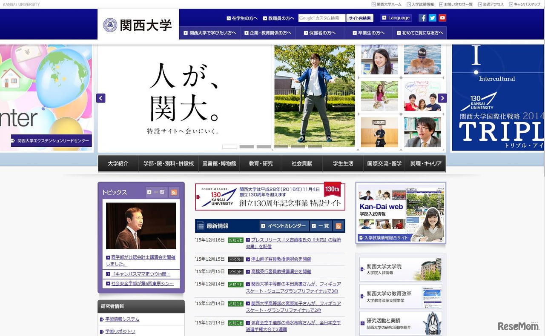The height and width of the screenshot is (336, 545).
Task: Open the 教育・研究 menu
Action: (x=261, y=164)
